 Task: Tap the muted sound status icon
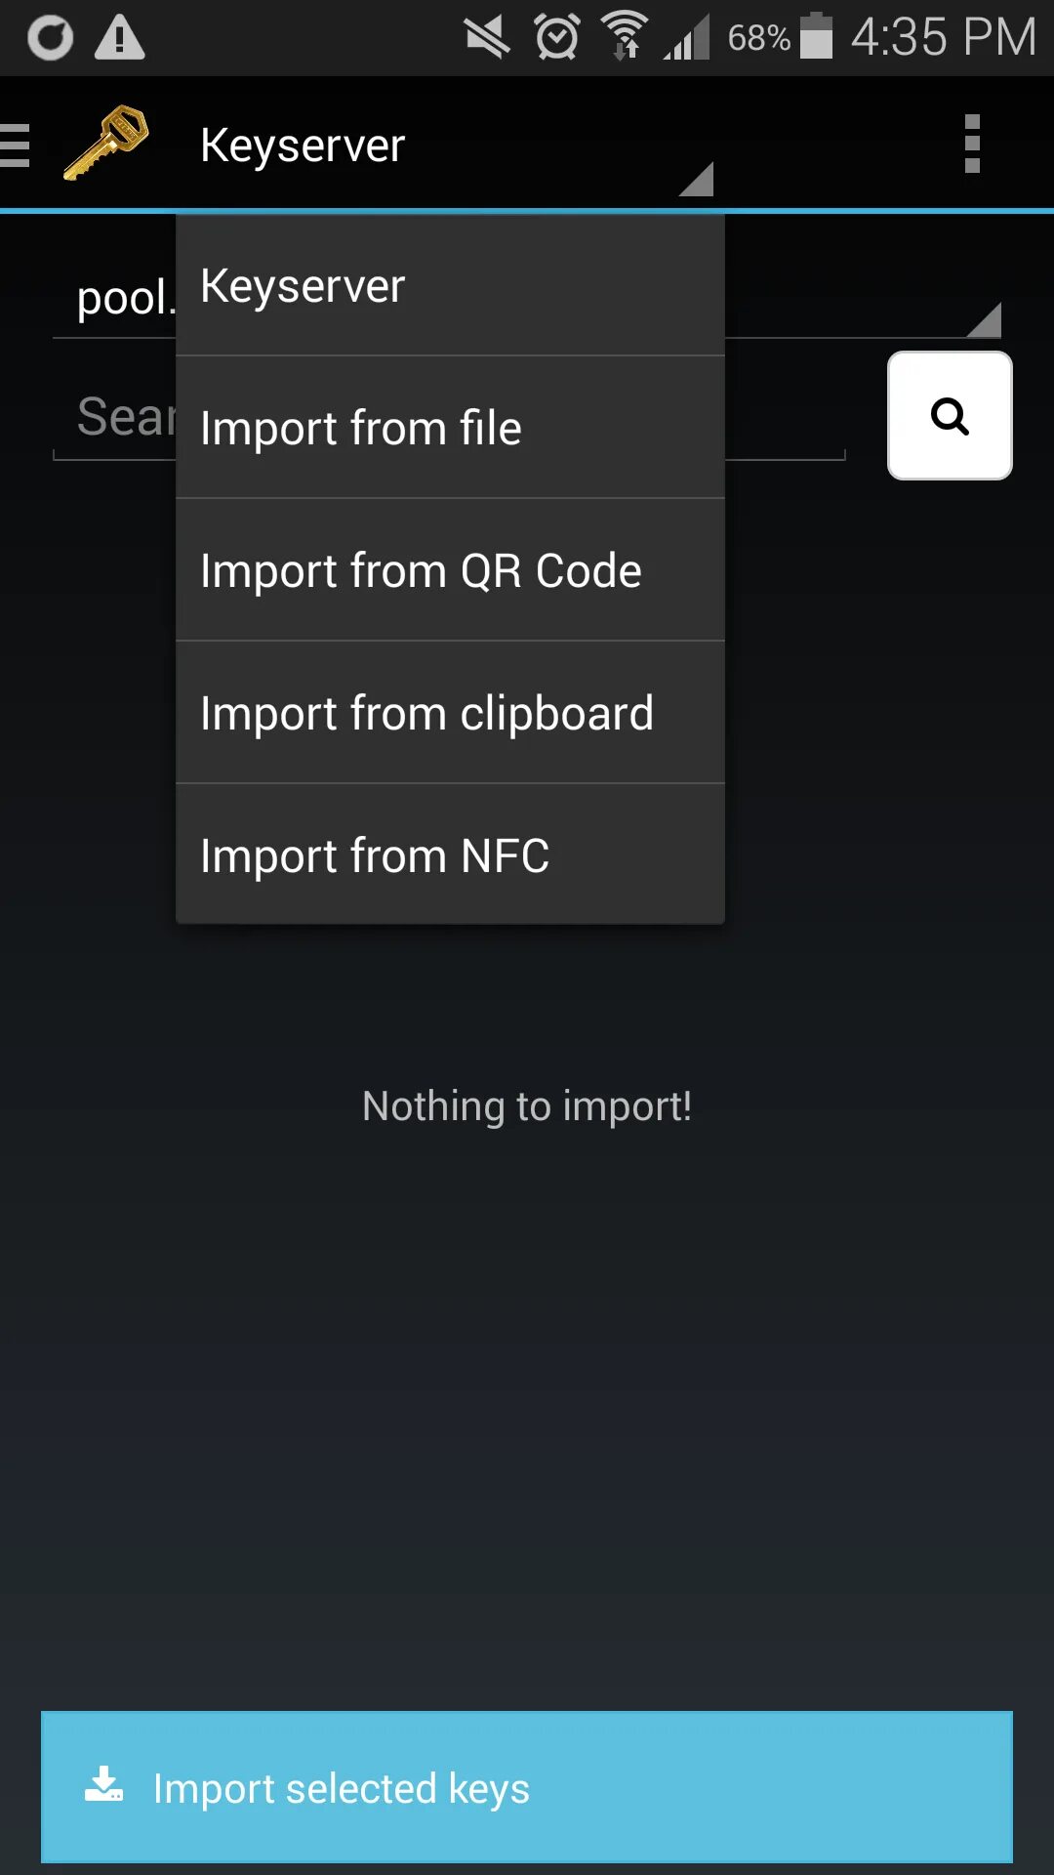[487, 38]
